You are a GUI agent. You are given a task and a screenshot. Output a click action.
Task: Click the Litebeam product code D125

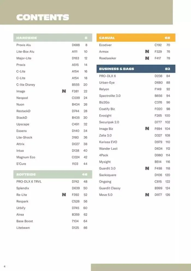(76, 228)
